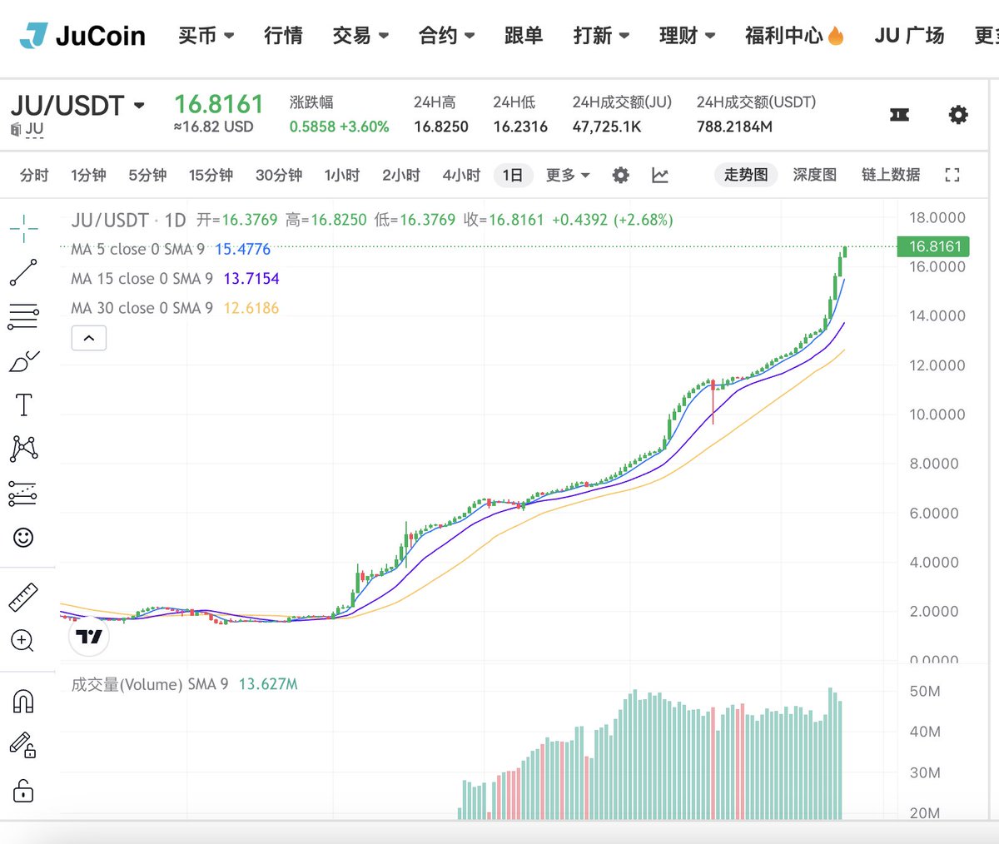Open the indicators chart icon
Viewport: 999px width, 844px height.
point(660,175)
